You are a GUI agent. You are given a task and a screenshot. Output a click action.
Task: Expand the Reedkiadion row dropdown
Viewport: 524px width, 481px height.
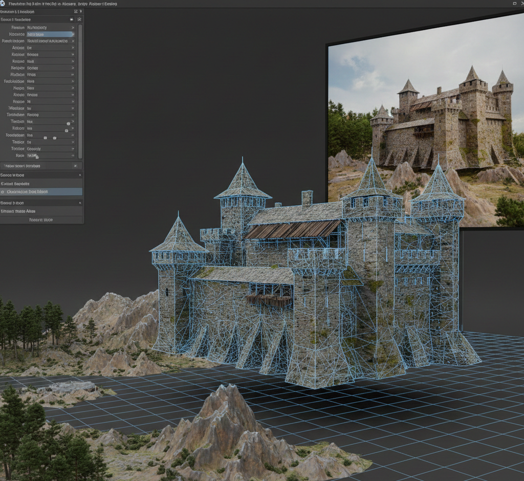click(73, 41)
